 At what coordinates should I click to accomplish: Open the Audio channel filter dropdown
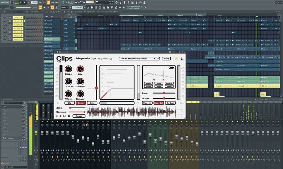pos(16,12)
